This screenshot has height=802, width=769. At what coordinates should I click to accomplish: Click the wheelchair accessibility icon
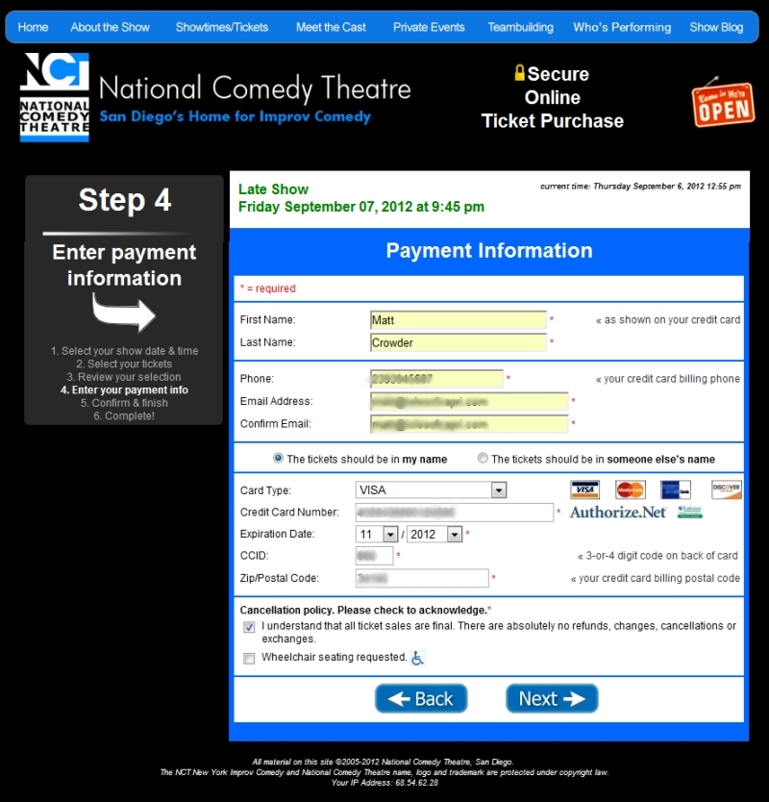(417, 658)
